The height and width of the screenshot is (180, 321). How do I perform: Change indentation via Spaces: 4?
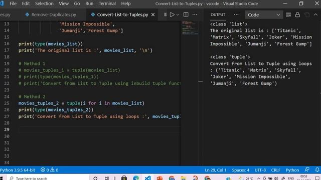pos(241,170)
